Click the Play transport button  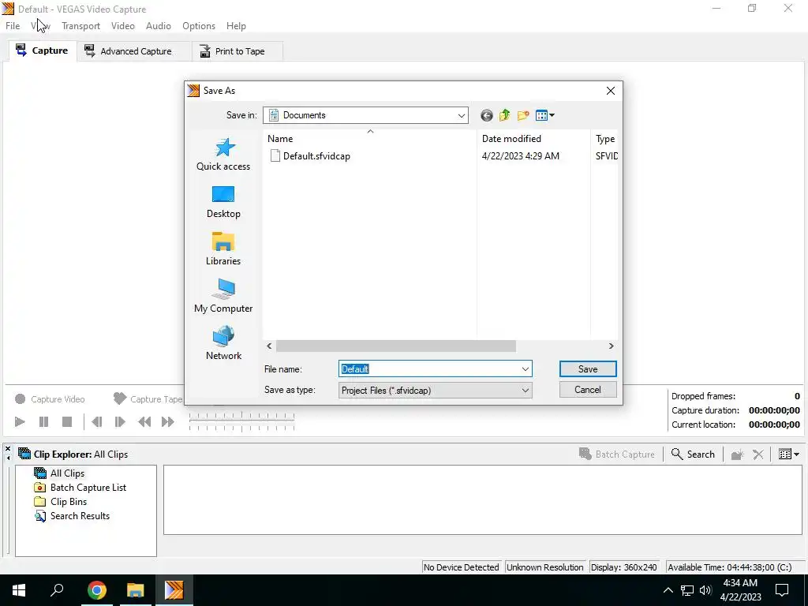point(20,422)
